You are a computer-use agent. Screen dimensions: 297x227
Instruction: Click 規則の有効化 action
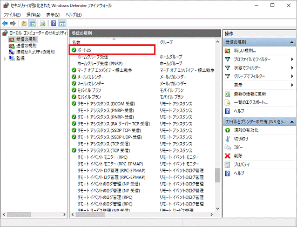tap(246, 130)
